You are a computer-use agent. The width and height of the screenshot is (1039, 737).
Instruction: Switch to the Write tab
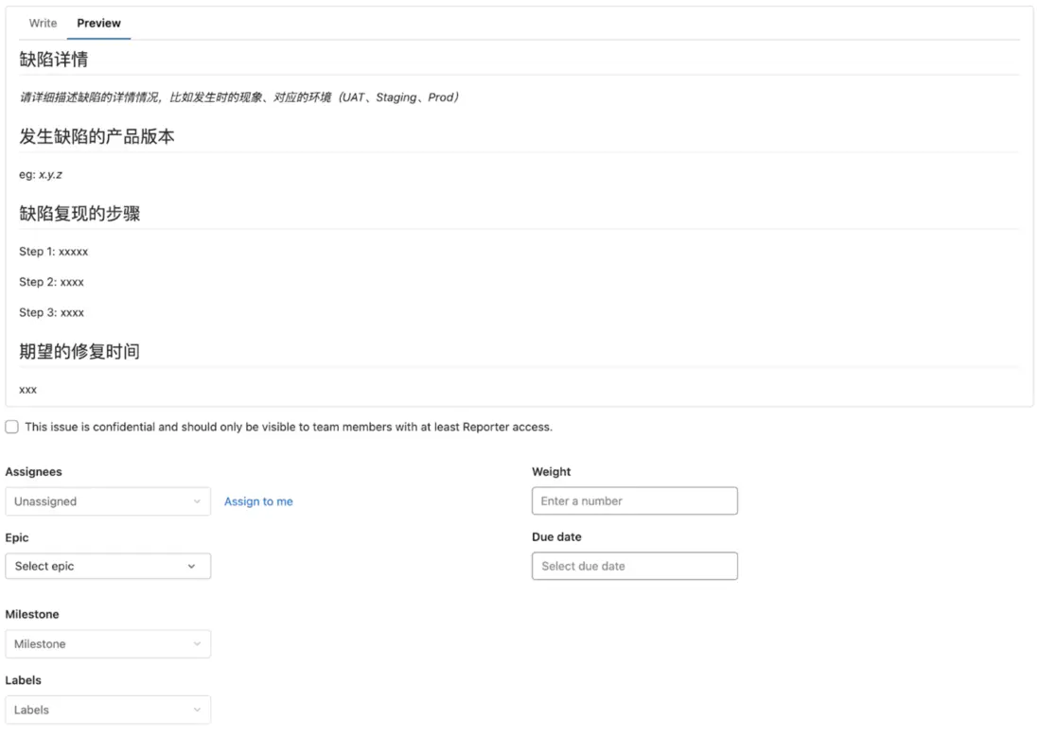[43, 23]
